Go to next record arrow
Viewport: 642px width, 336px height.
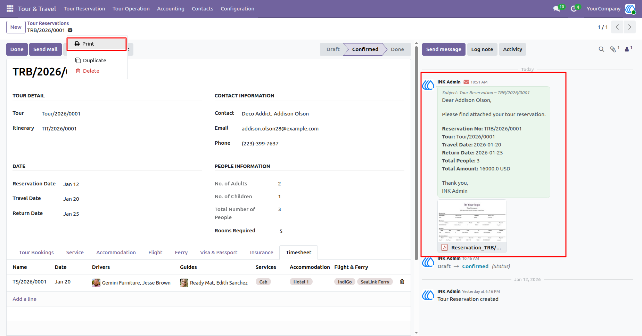click(629, 27)
